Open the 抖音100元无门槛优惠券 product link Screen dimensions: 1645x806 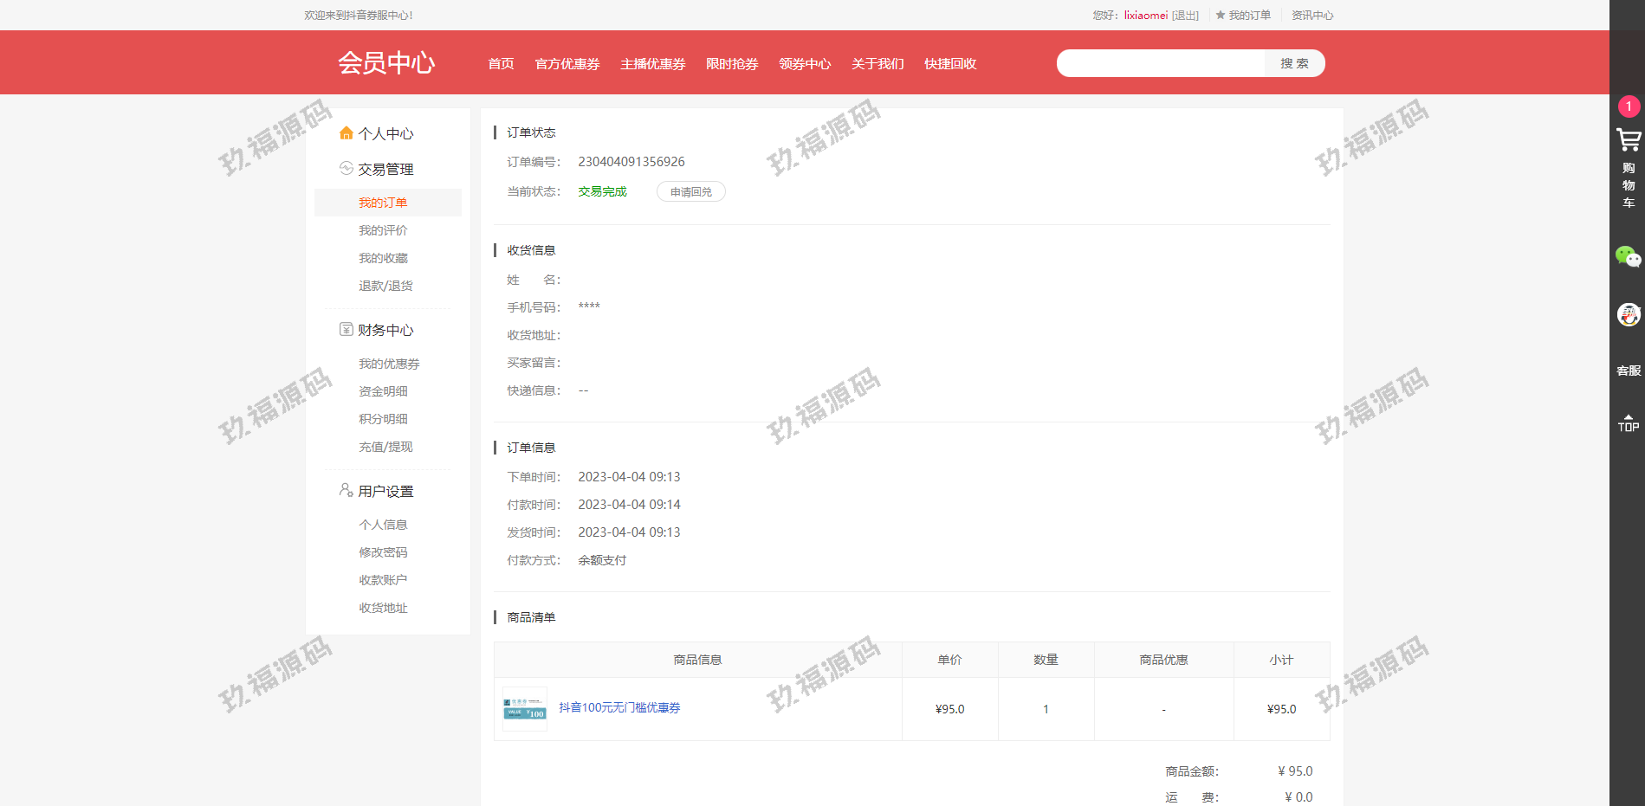coord(619,708)
